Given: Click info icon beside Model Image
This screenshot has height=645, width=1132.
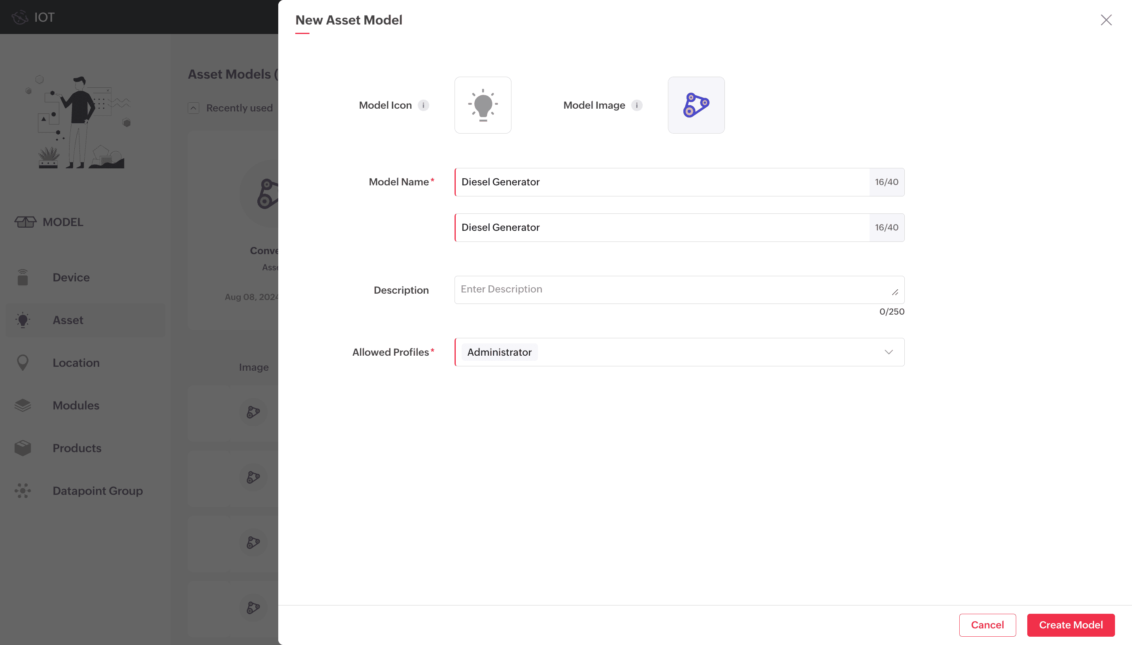Looking at the screenshot, I should pos(636,106).
